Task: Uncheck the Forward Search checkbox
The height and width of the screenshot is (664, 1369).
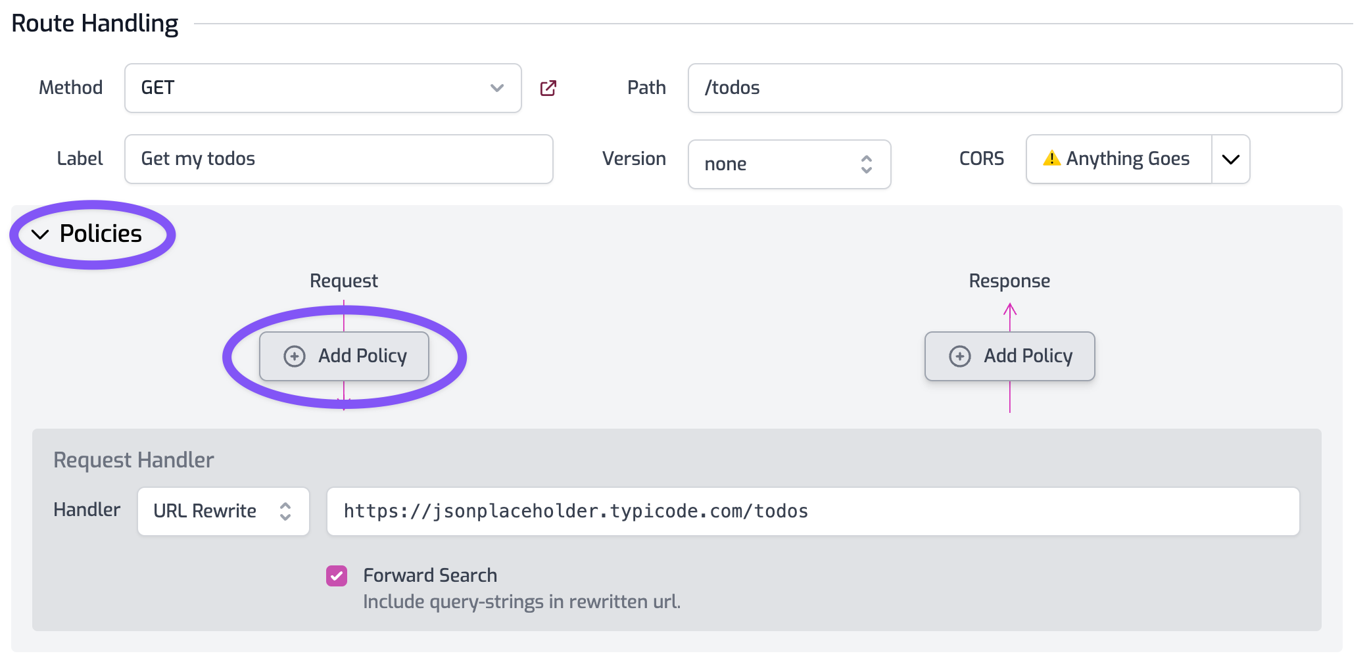Action: tap(337, 576)
